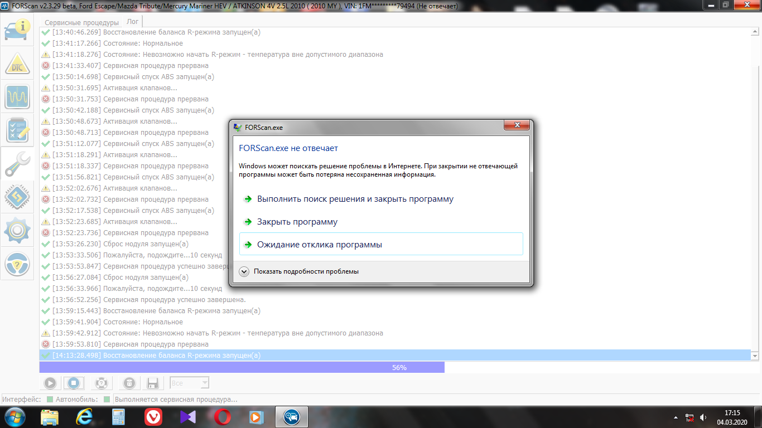The height and width of the screenshot is (428, 762).
Task: Open the module configuration chip icon
Action: coord(17,197)
